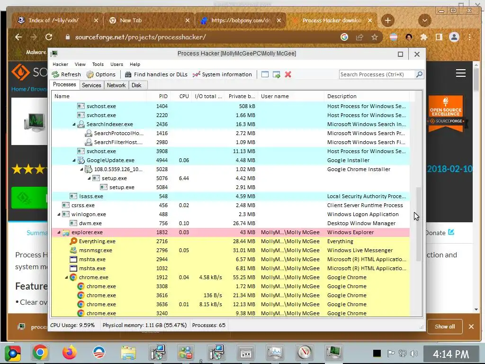Open the Help menu
This screenshot has height=364, width=485.
135,64
